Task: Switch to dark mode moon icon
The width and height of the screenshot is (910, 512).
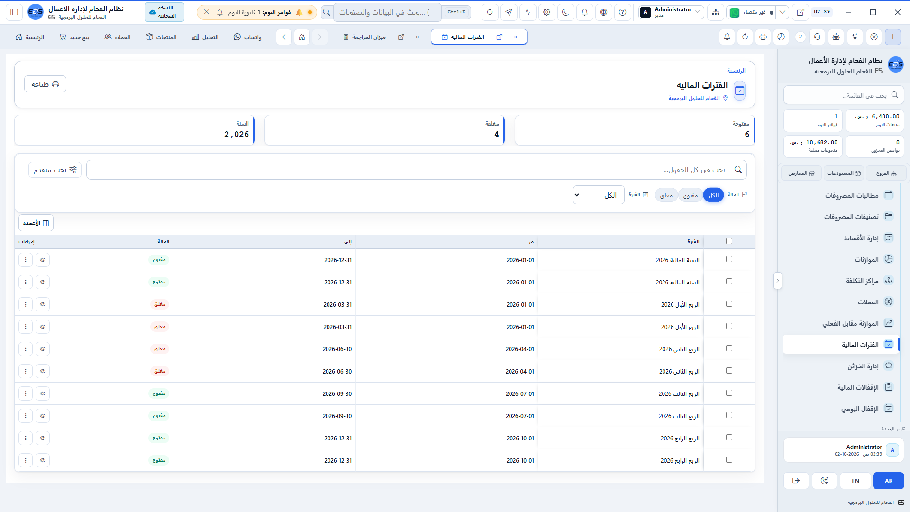Action: point(565,12)
